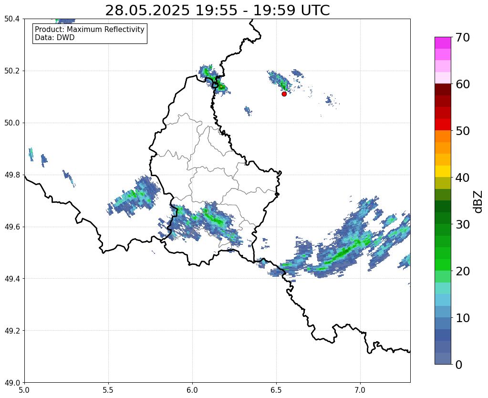
Task: Click the bright green colorbar swatch above 20
Action: coord(443,265)
